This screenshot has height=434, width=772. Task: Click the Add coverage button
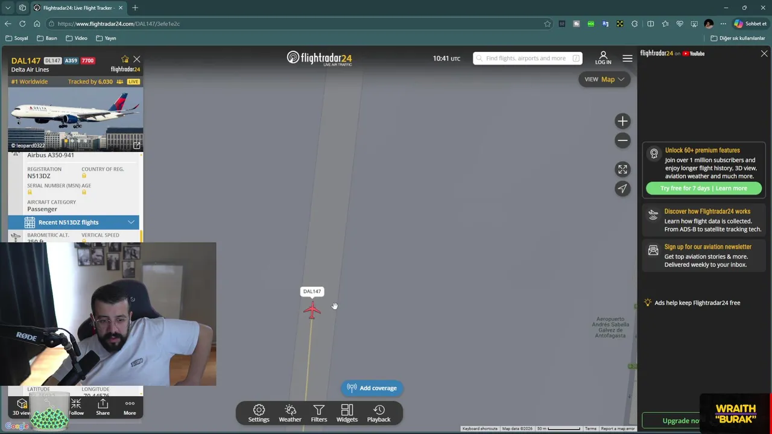[x=372, y=388]
